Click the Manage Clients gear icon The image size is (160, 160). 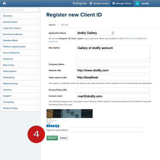click(x=114, y=4)
